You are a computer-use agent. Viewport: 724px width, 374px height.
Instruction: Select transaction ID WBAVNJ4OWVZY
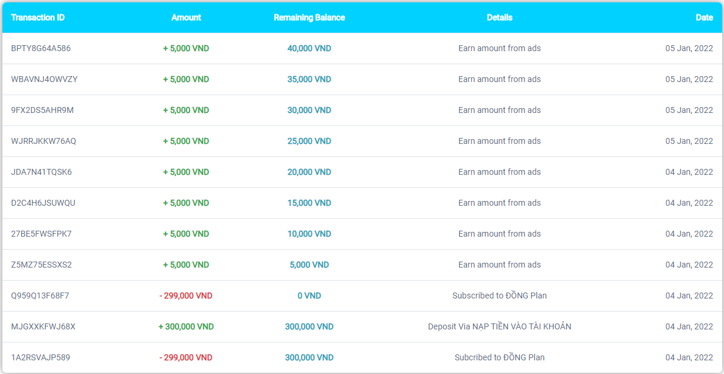click(x=45, y=79)
